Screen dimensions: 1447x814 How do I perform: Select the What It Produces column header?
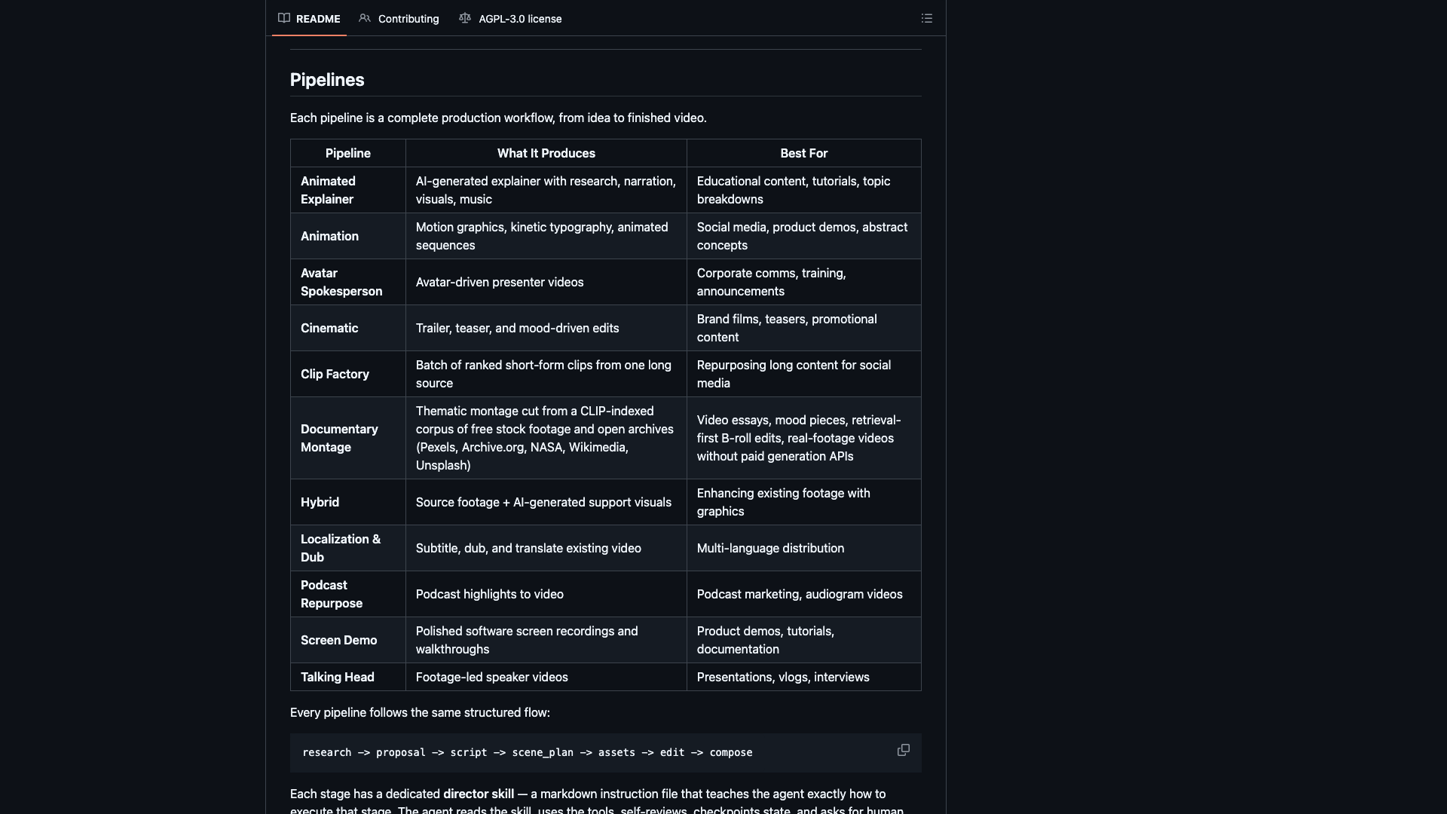pyautogui.click(x=546, y=153)
